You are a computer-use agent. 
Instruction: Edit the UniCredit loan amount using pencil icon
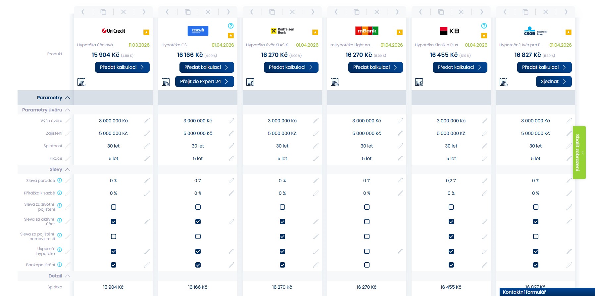(x=147, y=121)
